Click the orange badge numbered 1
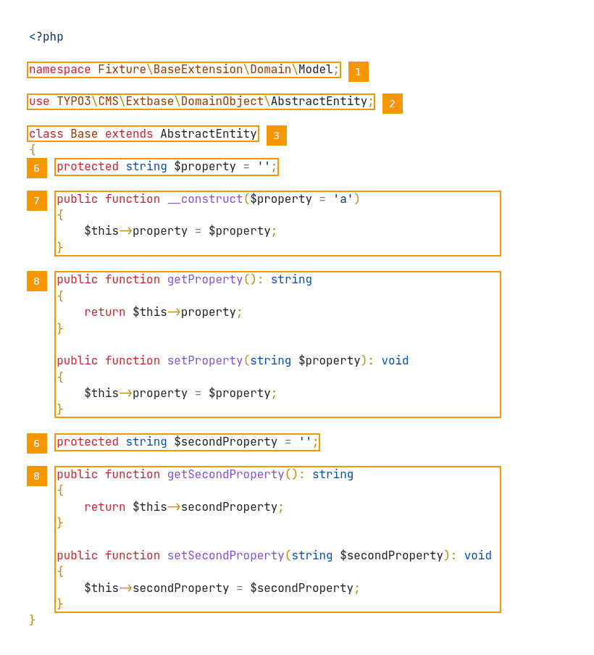 pyautogui.click(x=358, y=72)
